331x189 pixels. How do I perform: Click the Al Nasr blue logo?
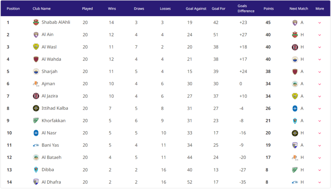pyautogui.click(x=36, y=133)
